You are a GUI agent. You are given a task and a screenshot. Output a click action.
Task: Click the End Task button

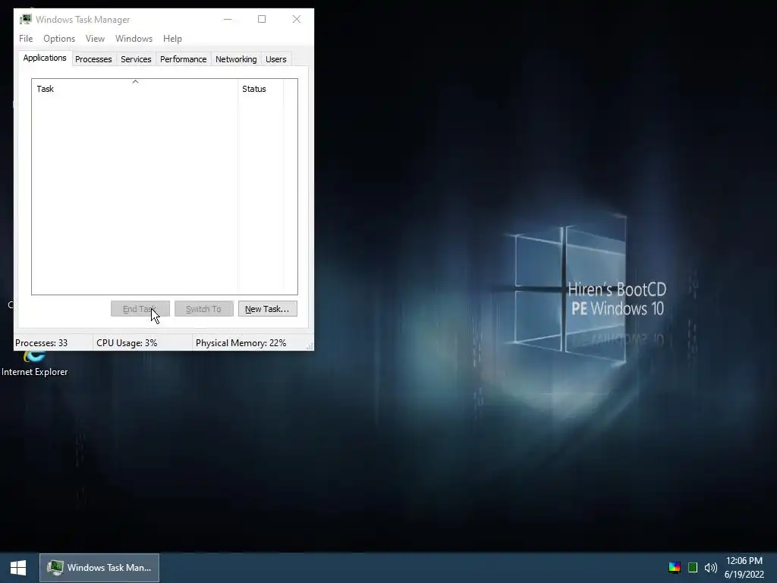(140, 309)
